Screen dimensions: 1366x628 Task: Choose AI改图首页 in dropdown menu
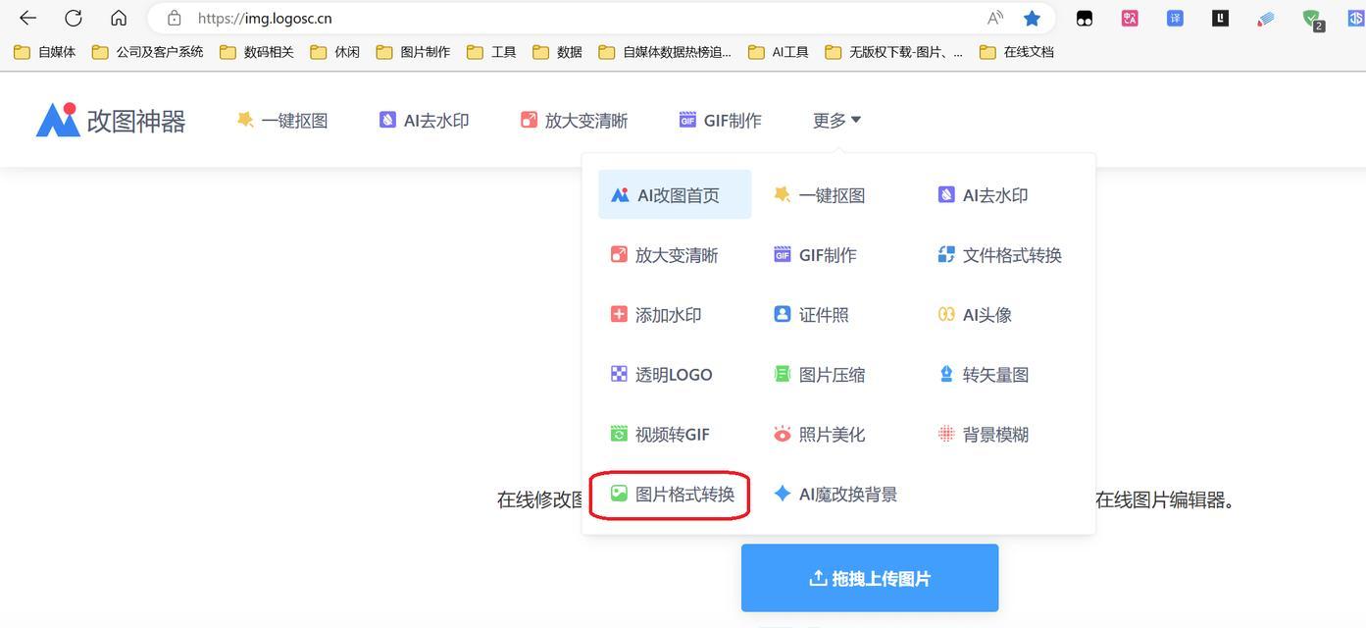click(675, 194)
